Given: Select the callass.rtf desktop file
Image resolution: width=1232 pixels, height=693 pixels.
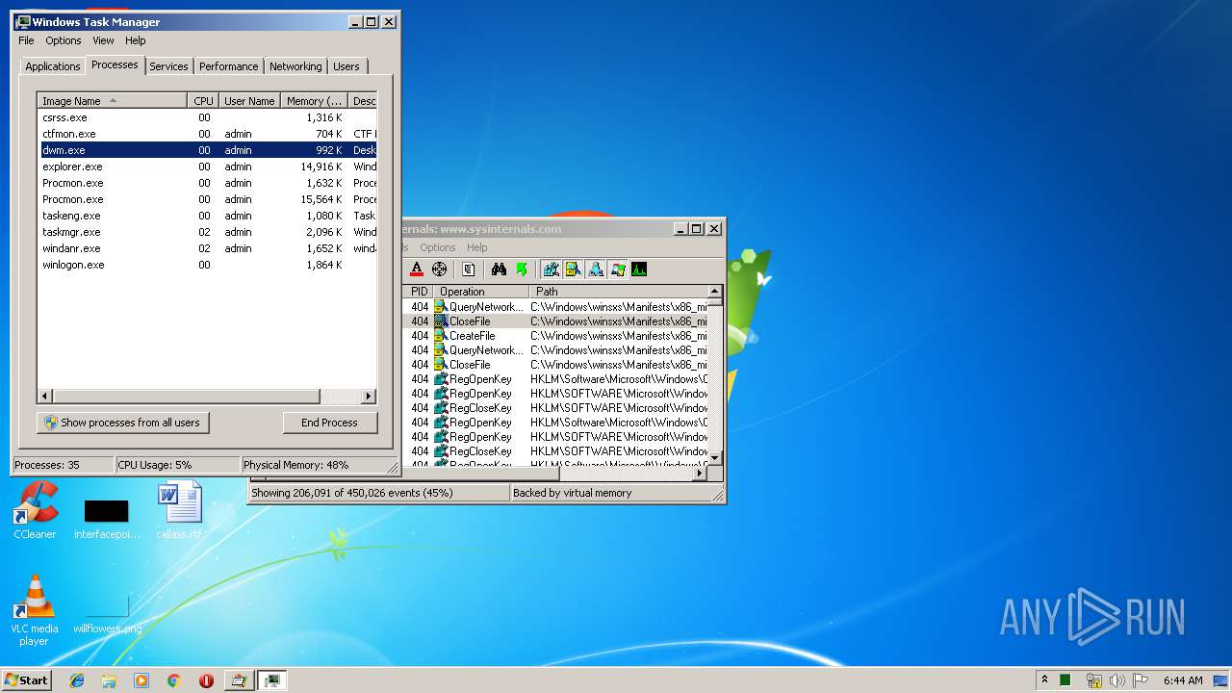Looking at the screenshot, I should tap(180, 510).
